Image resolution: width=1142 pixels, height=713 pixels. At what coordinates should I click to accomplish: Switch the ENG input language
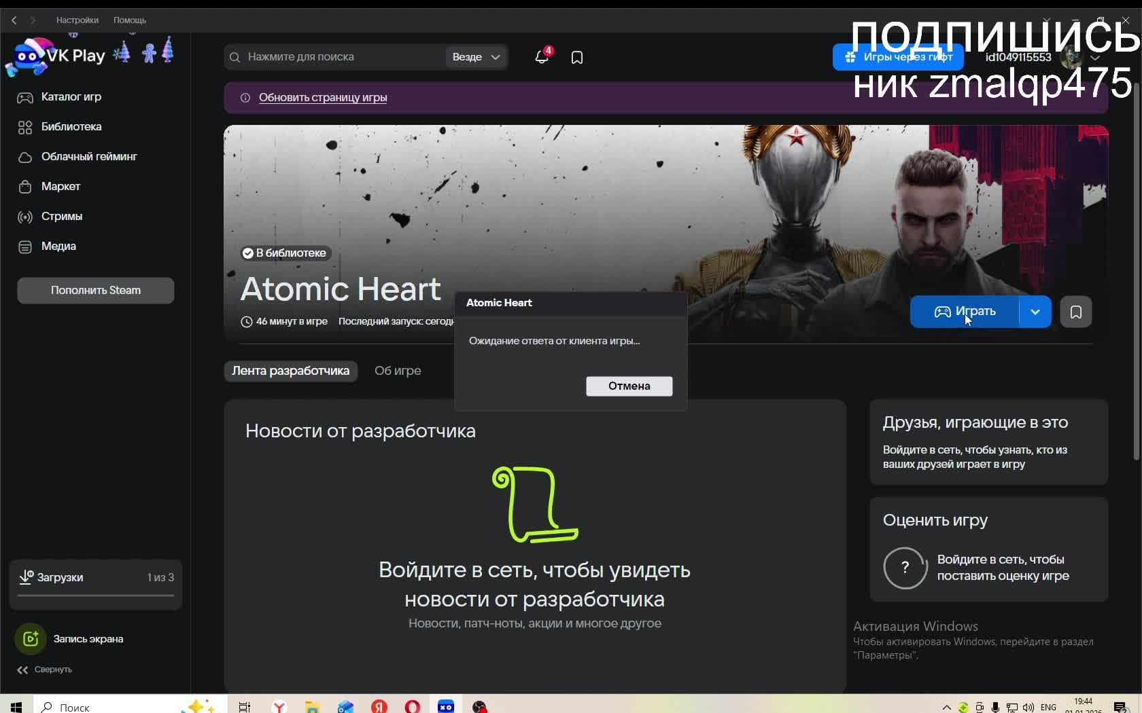click(1049, 707)
